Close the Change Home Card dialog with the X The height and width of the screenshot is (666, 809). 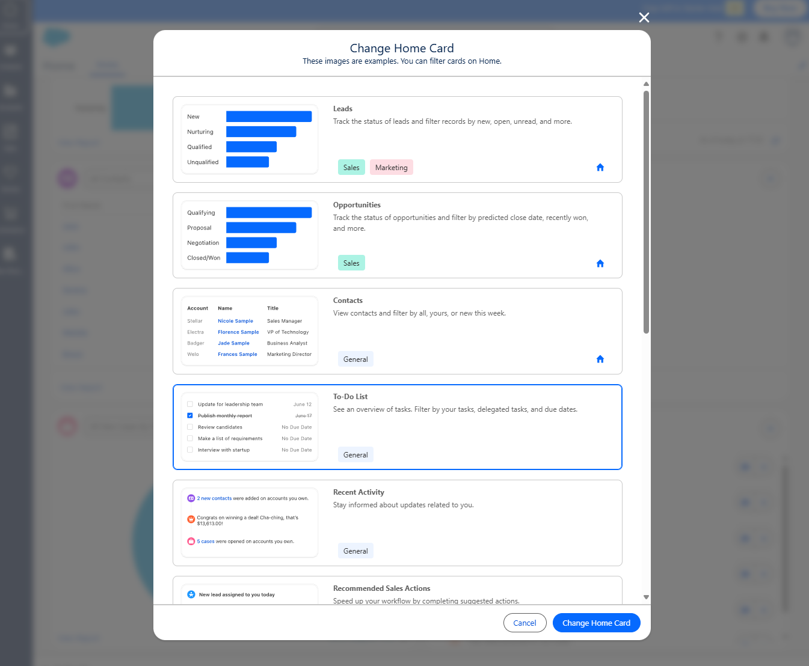coord(644,17)
